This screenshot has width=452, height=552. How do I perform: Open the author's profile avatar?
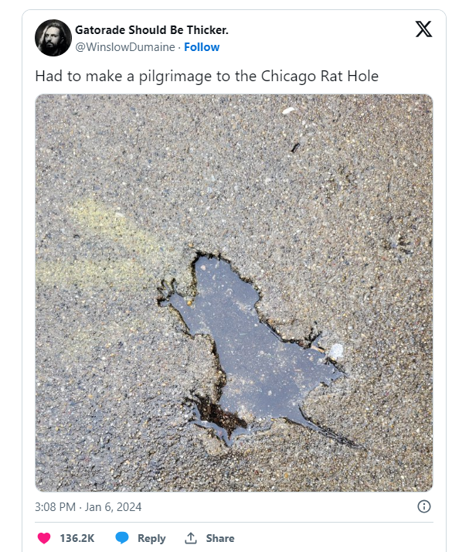pos(53,38)
